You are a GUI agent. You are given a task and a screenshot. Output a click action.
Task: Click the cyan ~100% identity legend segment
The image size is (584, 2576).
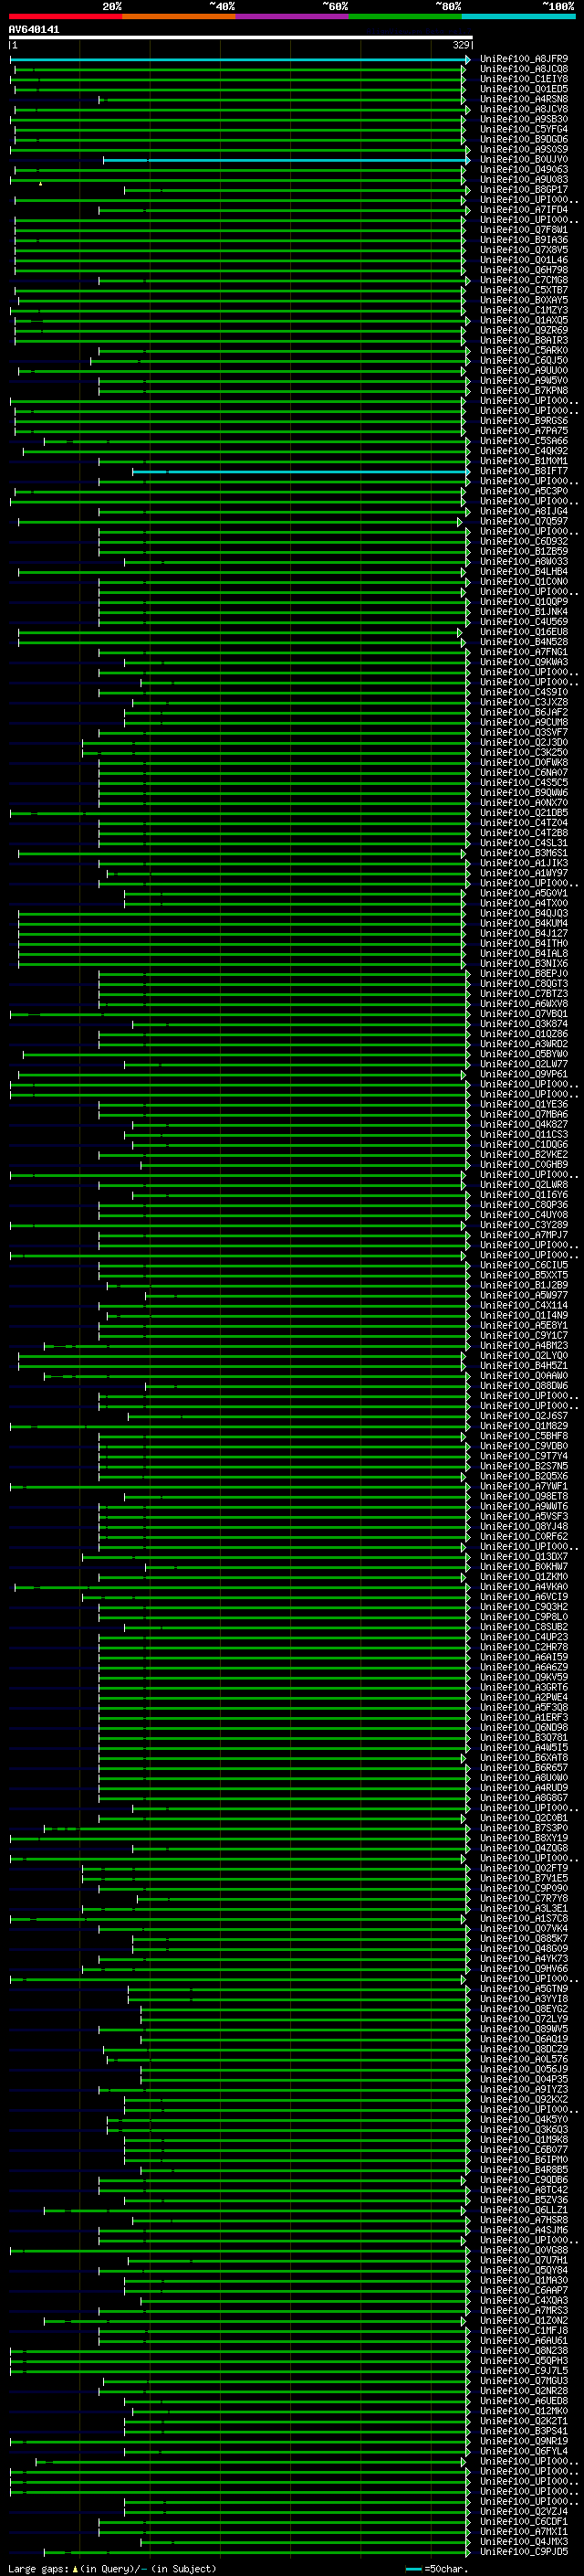tap(518, 16)
